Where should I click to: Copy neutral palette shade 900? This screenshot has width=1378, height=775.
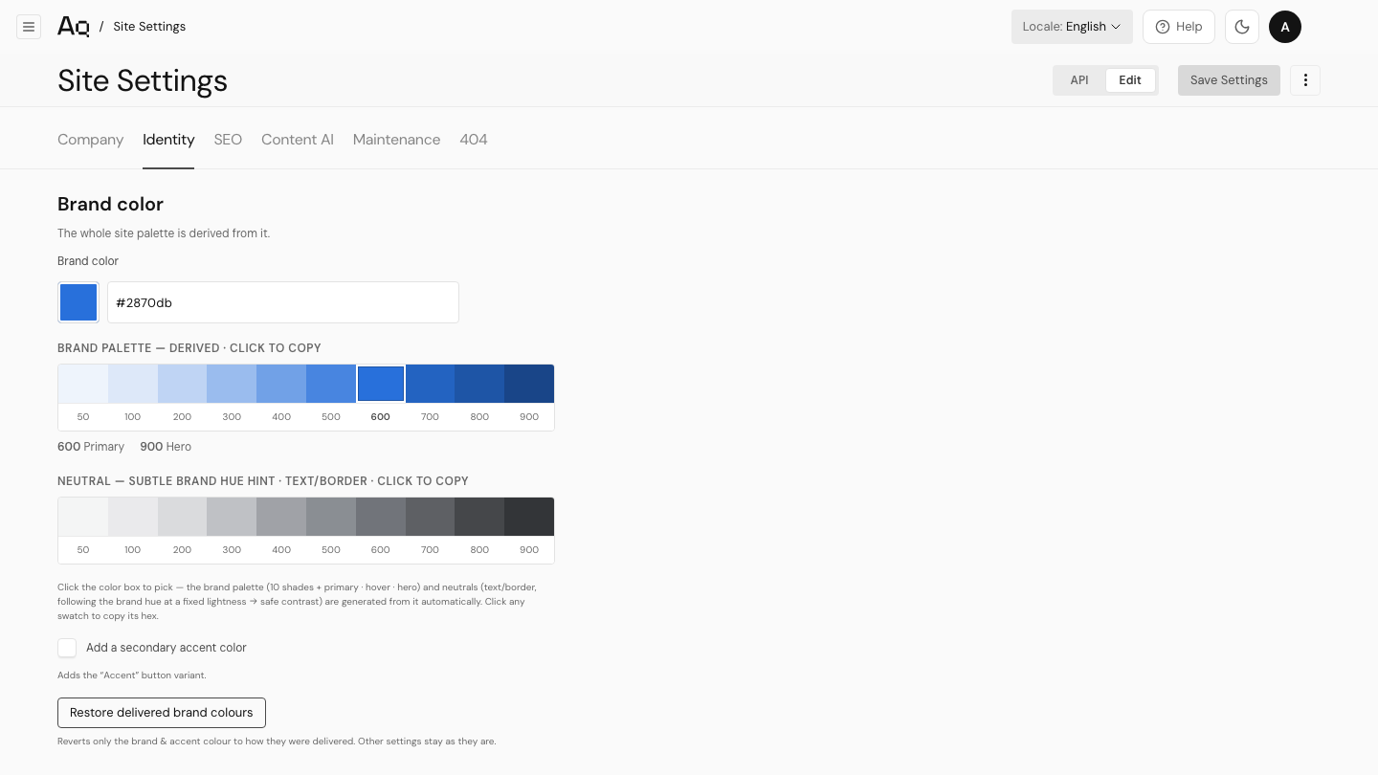[x=529, y=517]
